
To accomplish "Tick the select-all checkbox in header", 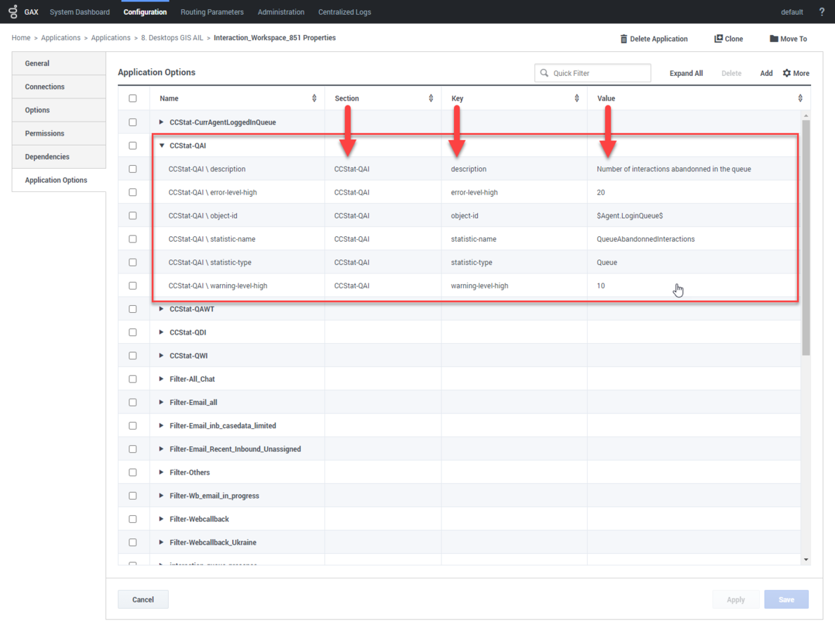I will (133, 98).
